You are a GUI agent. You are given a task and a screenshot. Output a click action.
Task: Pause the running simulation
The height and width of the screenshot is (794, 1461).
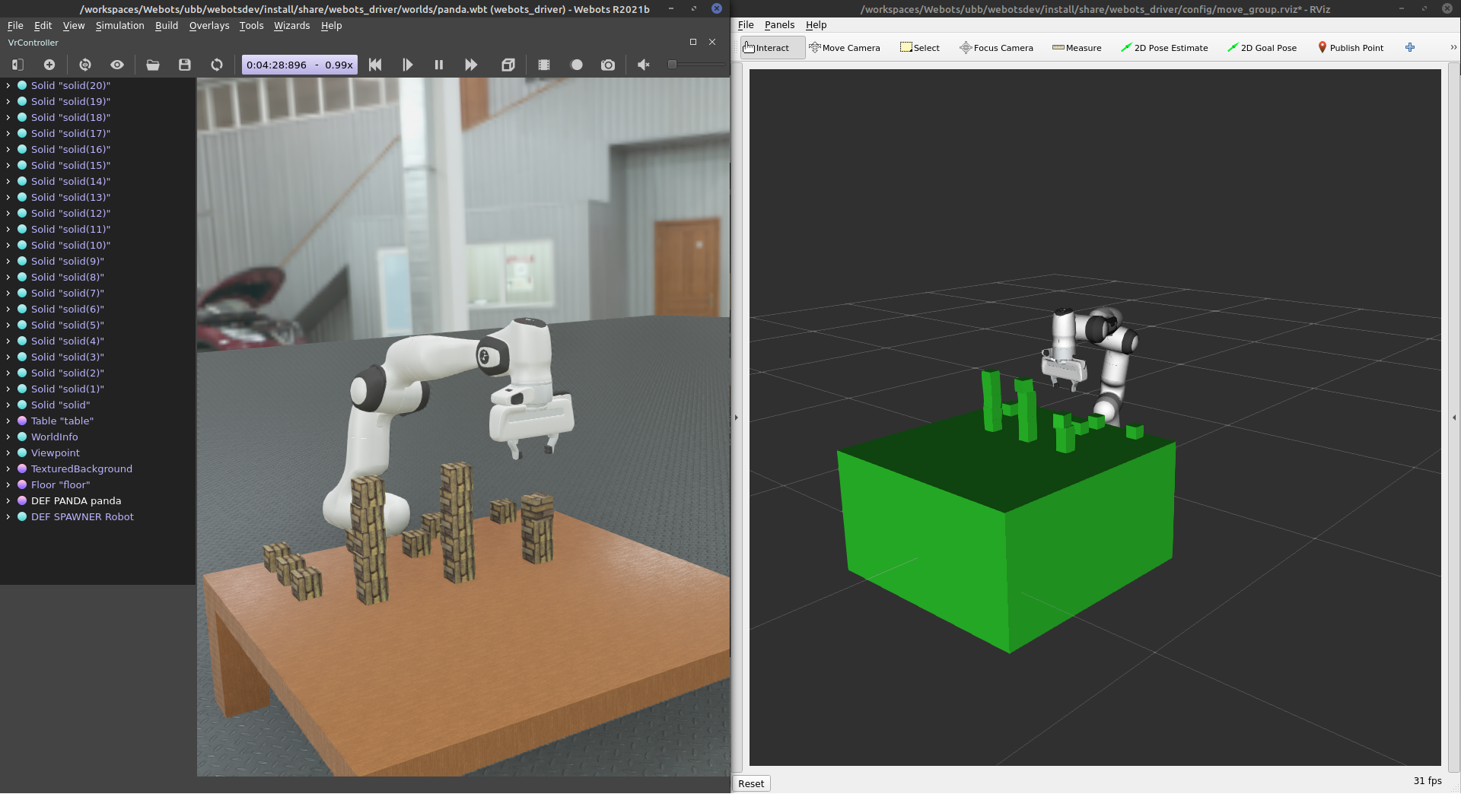(x=439, y=65)
